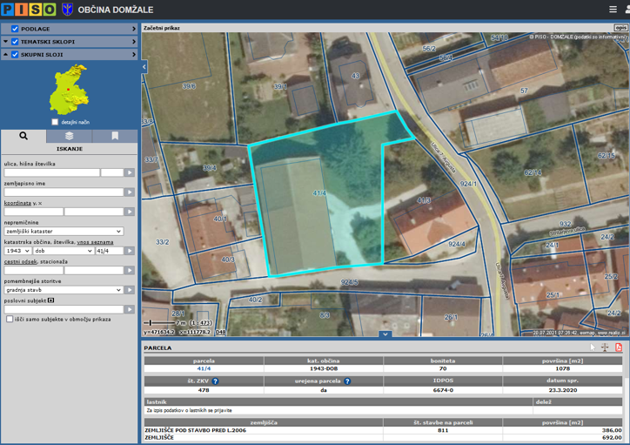Click the zemljepisno ime input field
This screenshot has height=445, width=630.
(x=64, y=192)
